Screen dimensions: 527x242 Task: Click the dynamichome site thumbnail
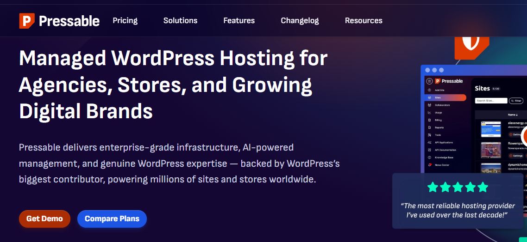coord(491,168)
